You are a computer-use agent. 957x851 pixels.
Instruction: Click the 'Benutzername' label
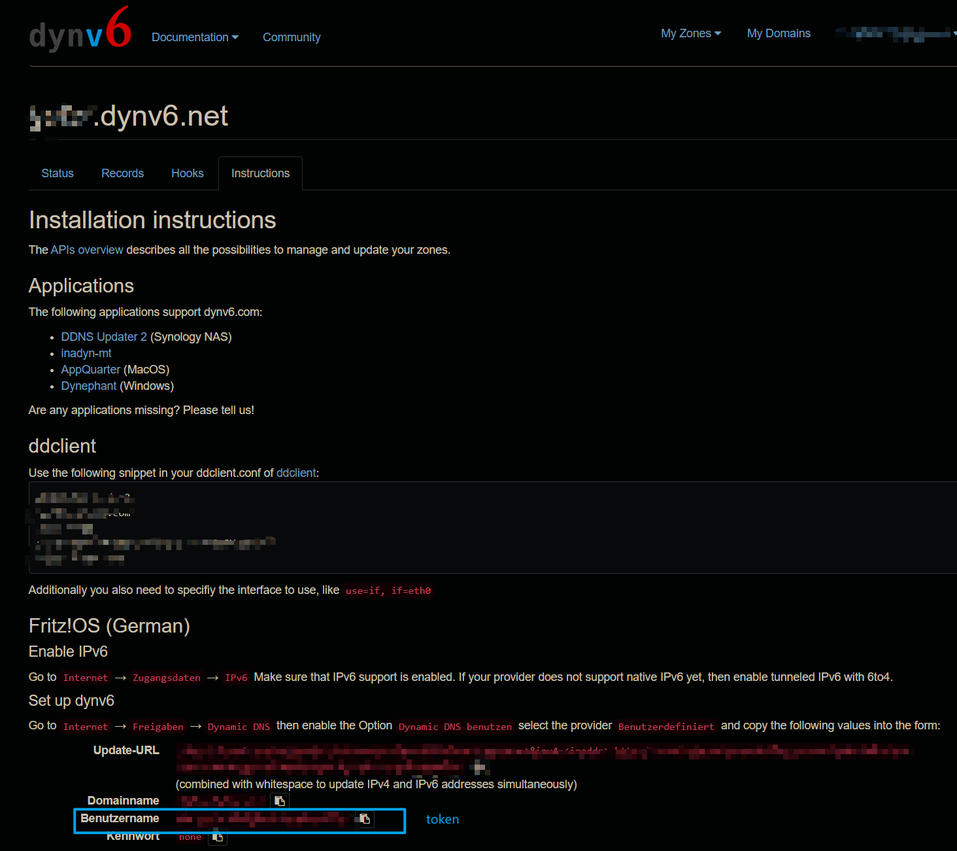120,818
